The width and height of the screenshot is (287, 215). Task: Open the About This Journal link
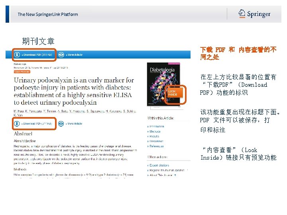161,175
